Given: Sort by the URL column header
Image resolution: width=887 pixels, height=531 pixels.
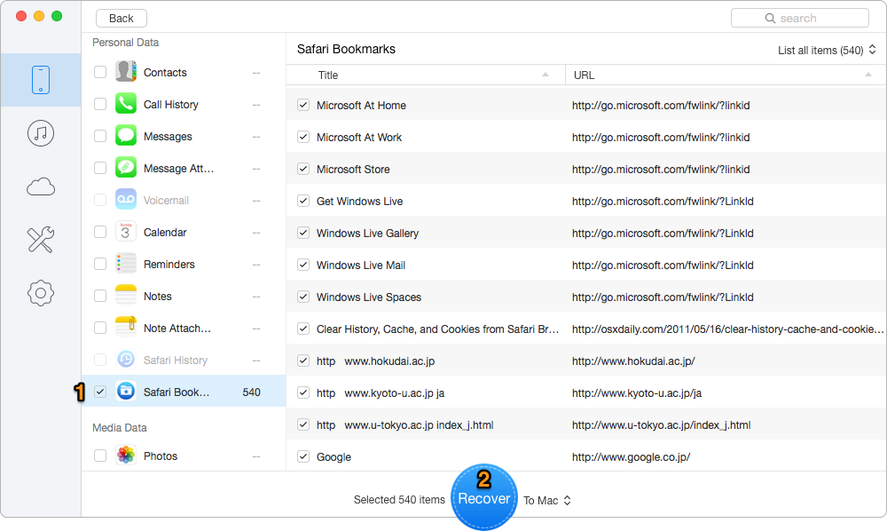Looking at the screenshot, I should click(x=726, y=75).
